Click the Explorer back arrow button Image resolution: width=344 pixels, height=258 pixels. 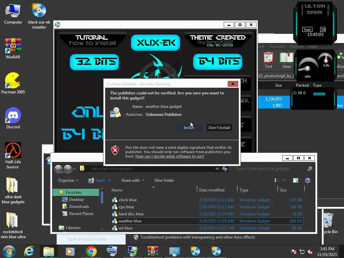click(58, 169)
